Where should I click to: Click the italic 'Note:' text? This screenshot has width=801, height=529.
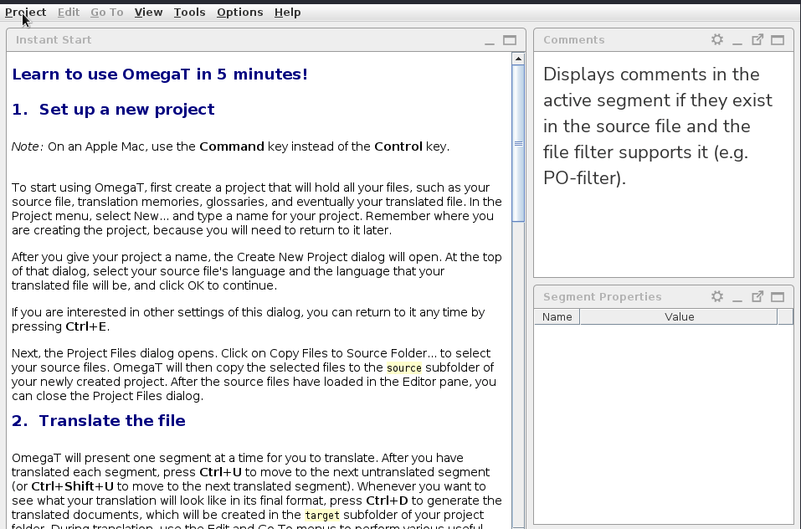[28, 146]
